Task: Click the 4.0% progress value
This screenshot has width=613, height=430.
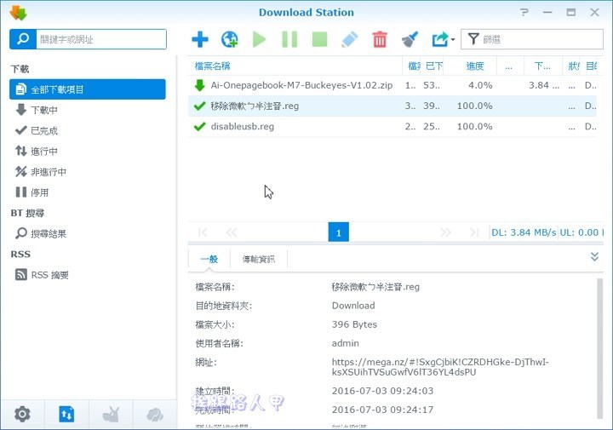Action: click(480, 85)
